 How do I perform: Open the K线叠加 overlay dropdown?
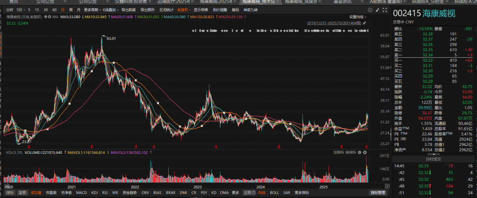click(x=111, y=9)
